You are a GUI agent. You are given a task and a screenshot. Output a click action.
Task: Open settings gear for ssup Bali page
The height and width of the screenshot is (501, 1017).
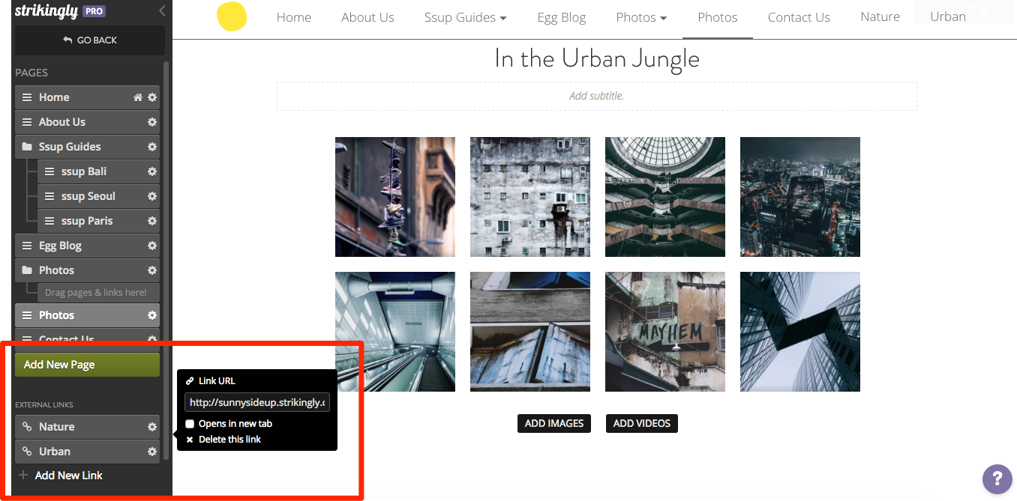tap(152, 171)
